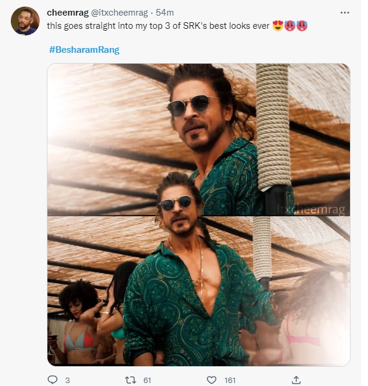Open the @itxcheemrag handle link
This screenshot has width=368, height=386.
click(118, 13)
